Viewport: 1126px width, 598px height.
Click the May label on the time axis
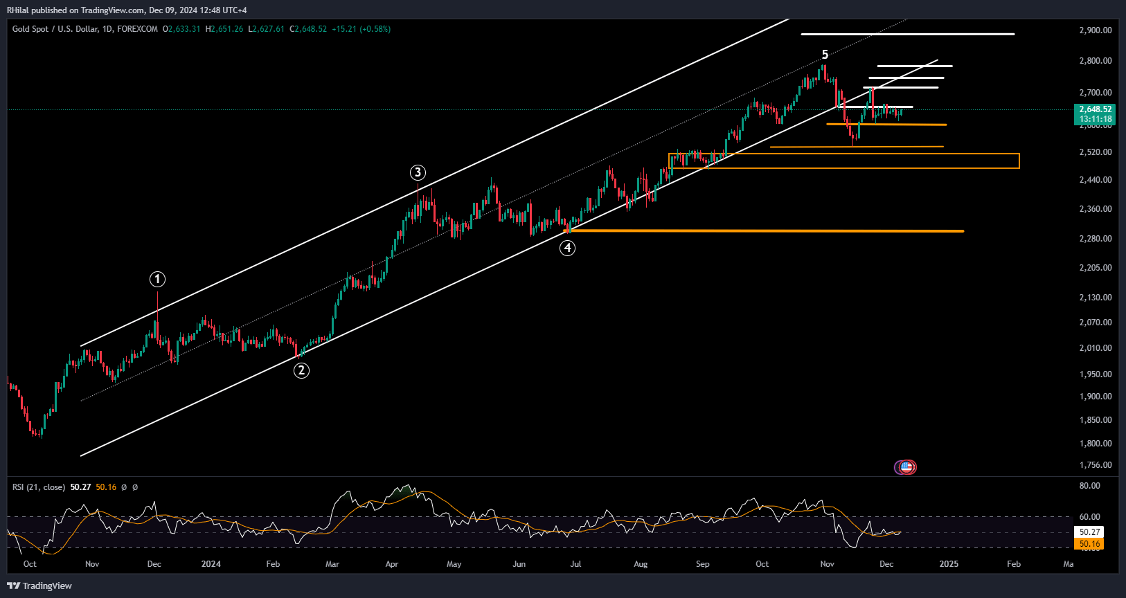coord(454,564)
